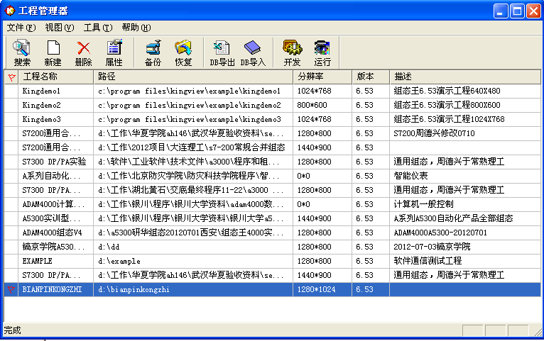Click path ending kingdemo2

click(190, 105)
